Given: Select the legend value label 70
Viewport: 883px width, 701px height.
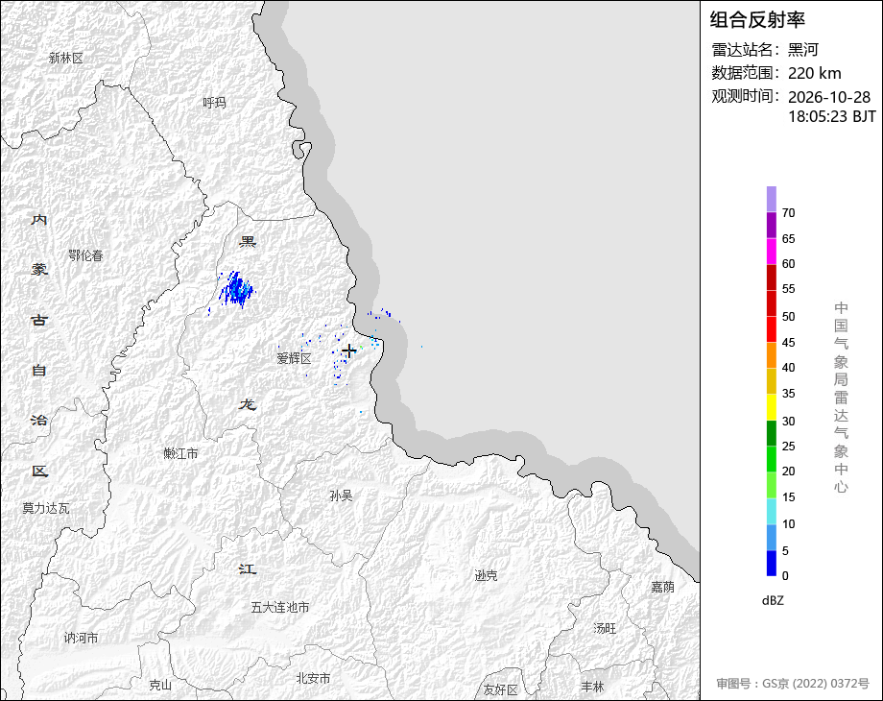Looking at the screenshot, I should (x=788, y=213).
